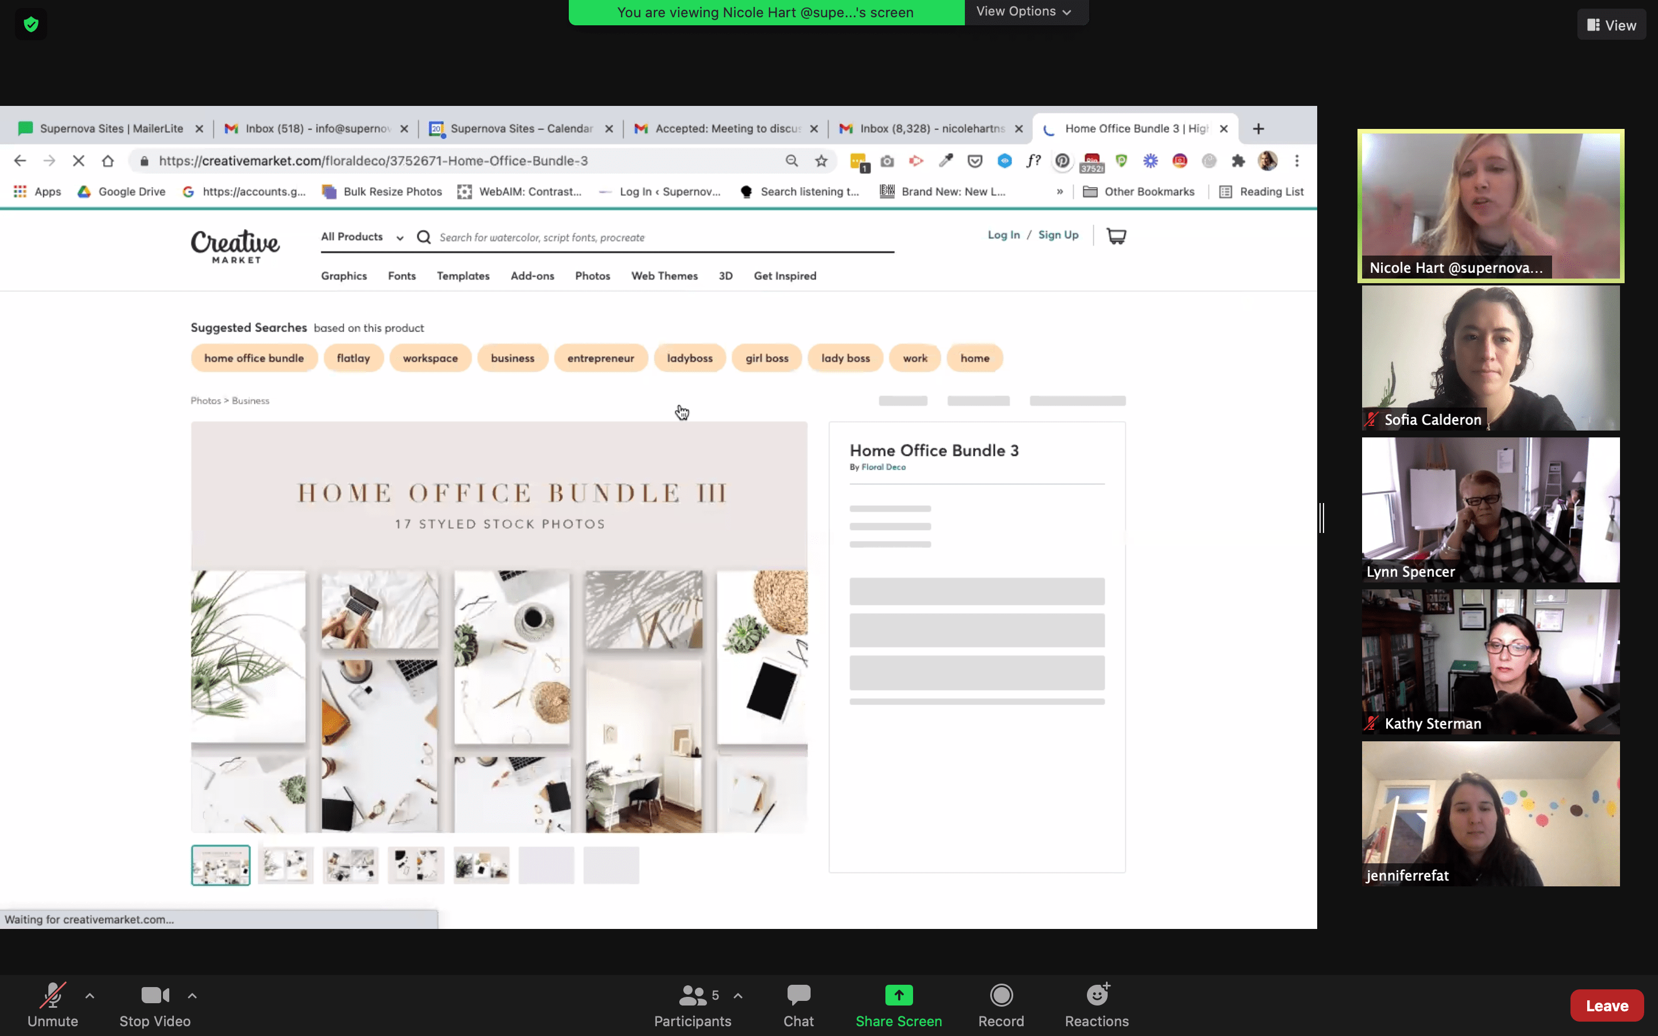Open All Products dropdown
The width and height of the screenshot is (1658, 1036).
(362, 237)
